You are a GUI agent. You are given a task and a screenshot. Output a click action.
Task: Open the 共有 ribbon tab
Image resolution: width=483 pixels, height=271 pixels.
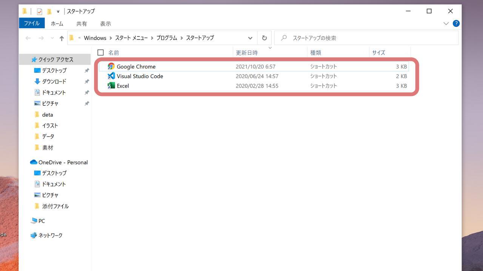[82, 23]
